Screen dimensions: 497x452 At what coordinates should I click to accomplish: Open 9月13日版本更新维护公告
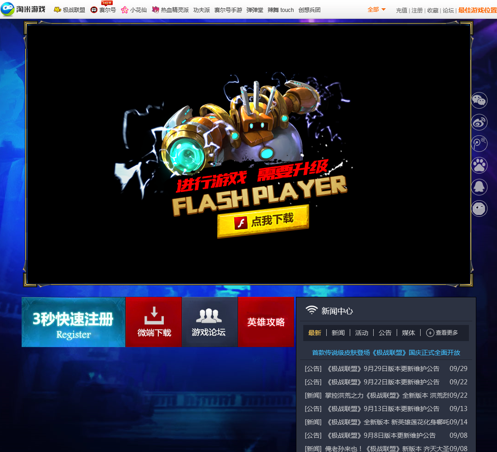pyautogui.click(x=383, y=409)
